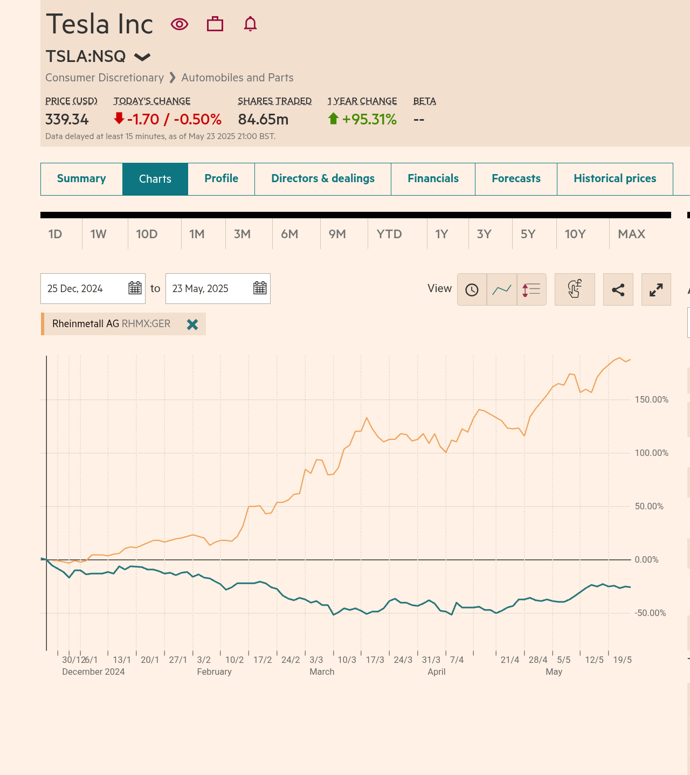Open comparison list view icon

531,289
